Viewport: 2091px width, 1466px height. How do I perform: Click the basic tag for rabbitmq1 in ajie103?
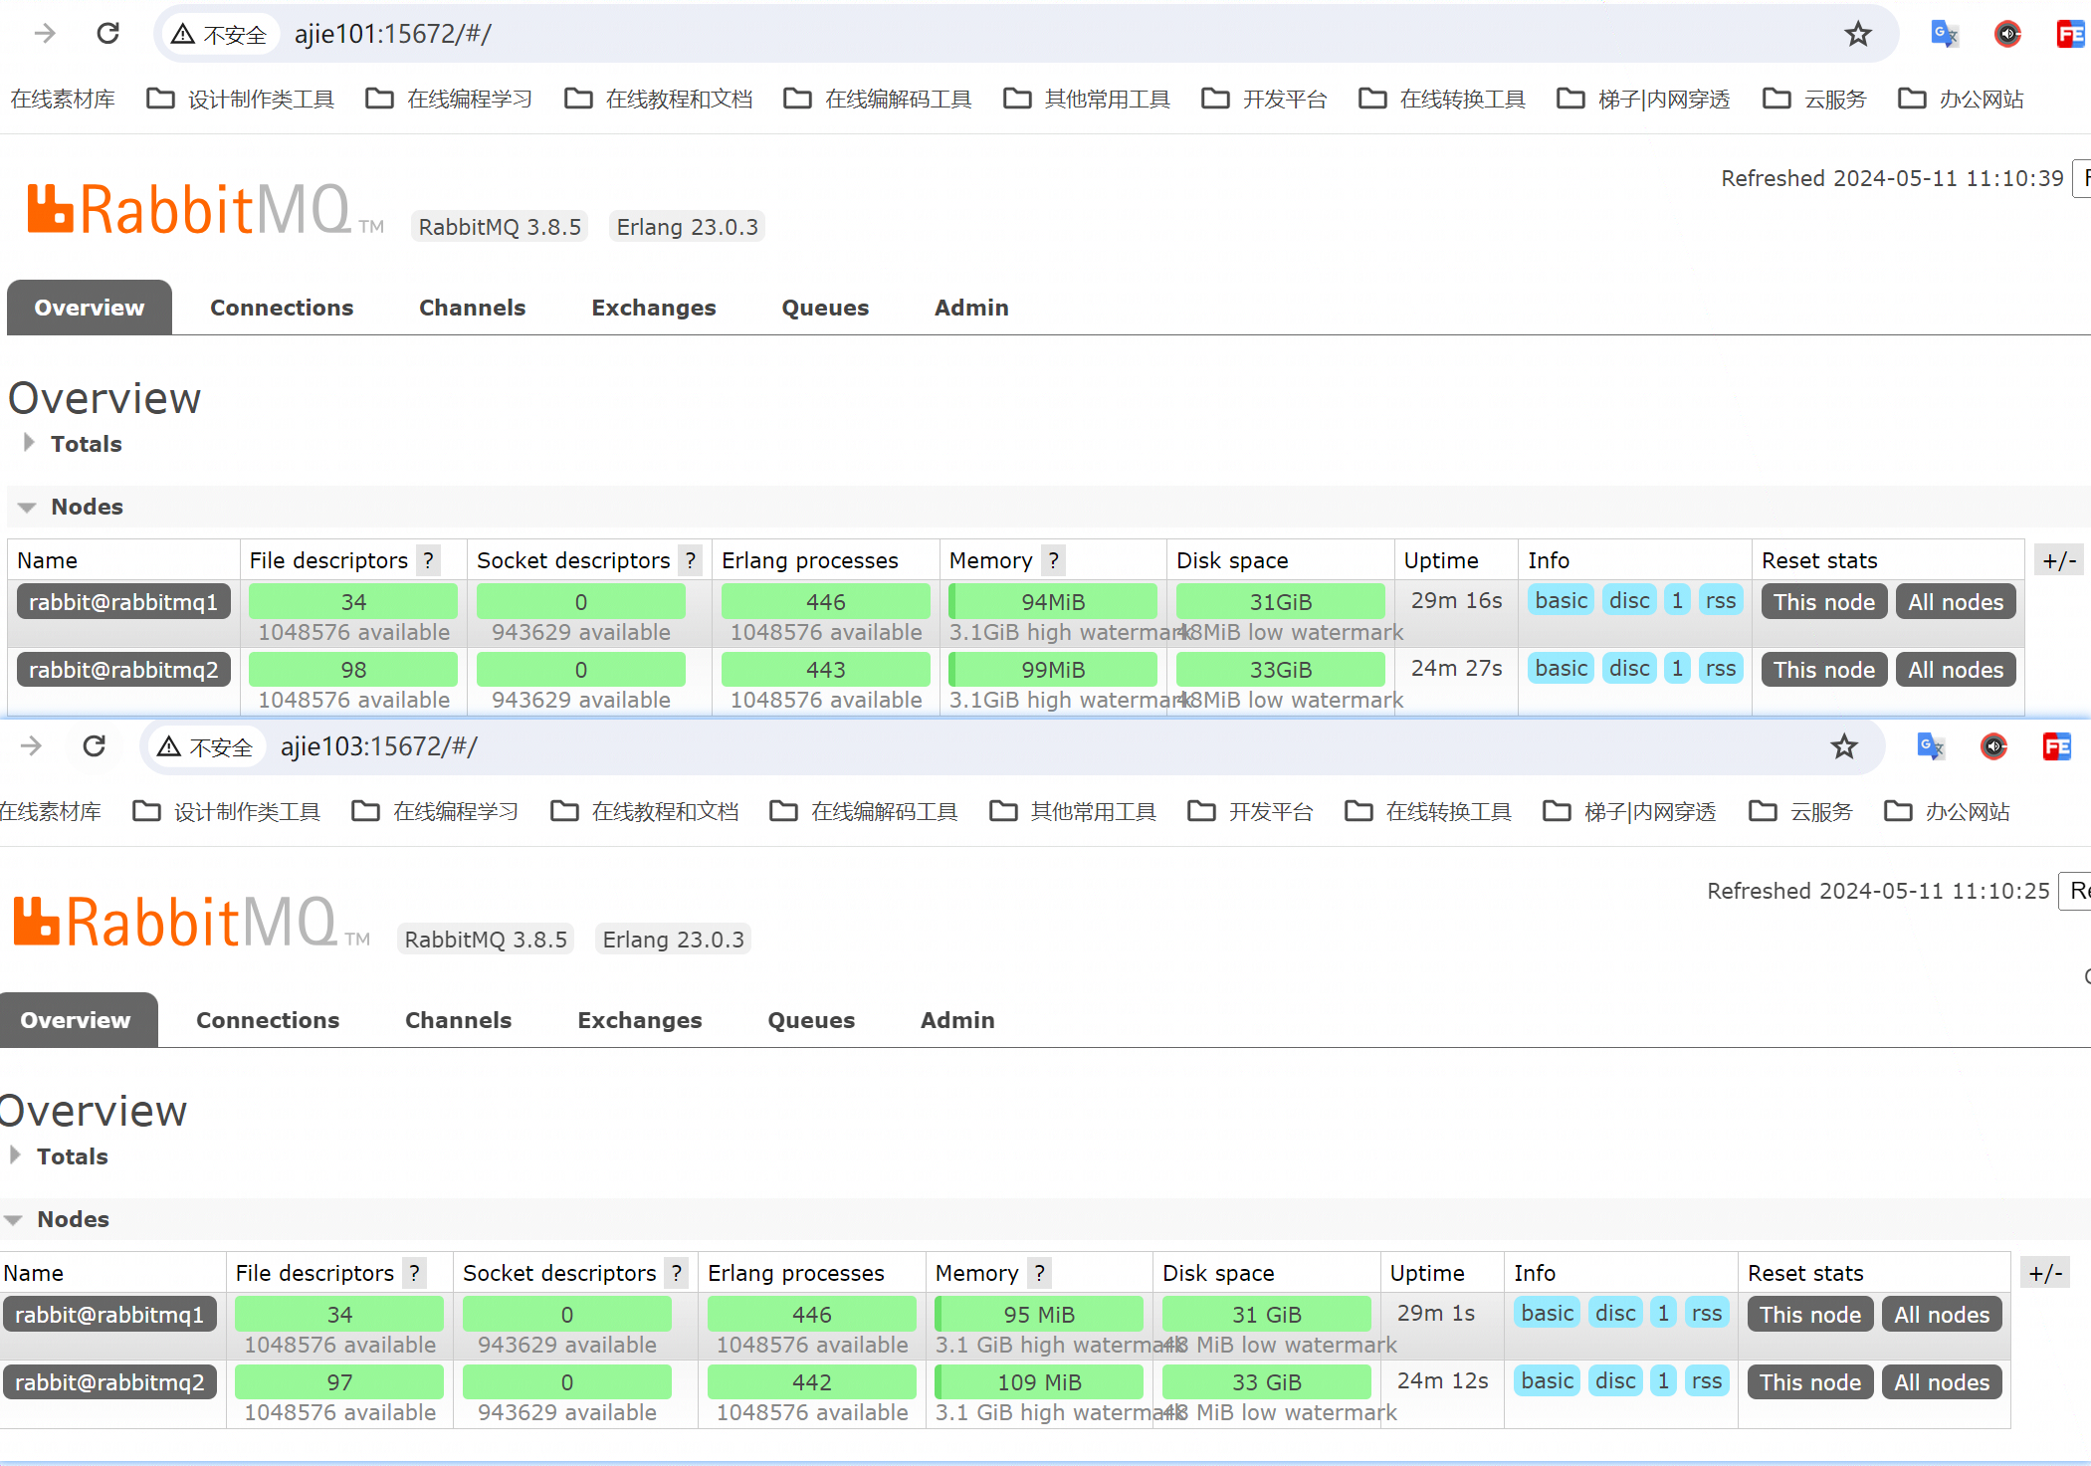(x=1548, y=1313)
